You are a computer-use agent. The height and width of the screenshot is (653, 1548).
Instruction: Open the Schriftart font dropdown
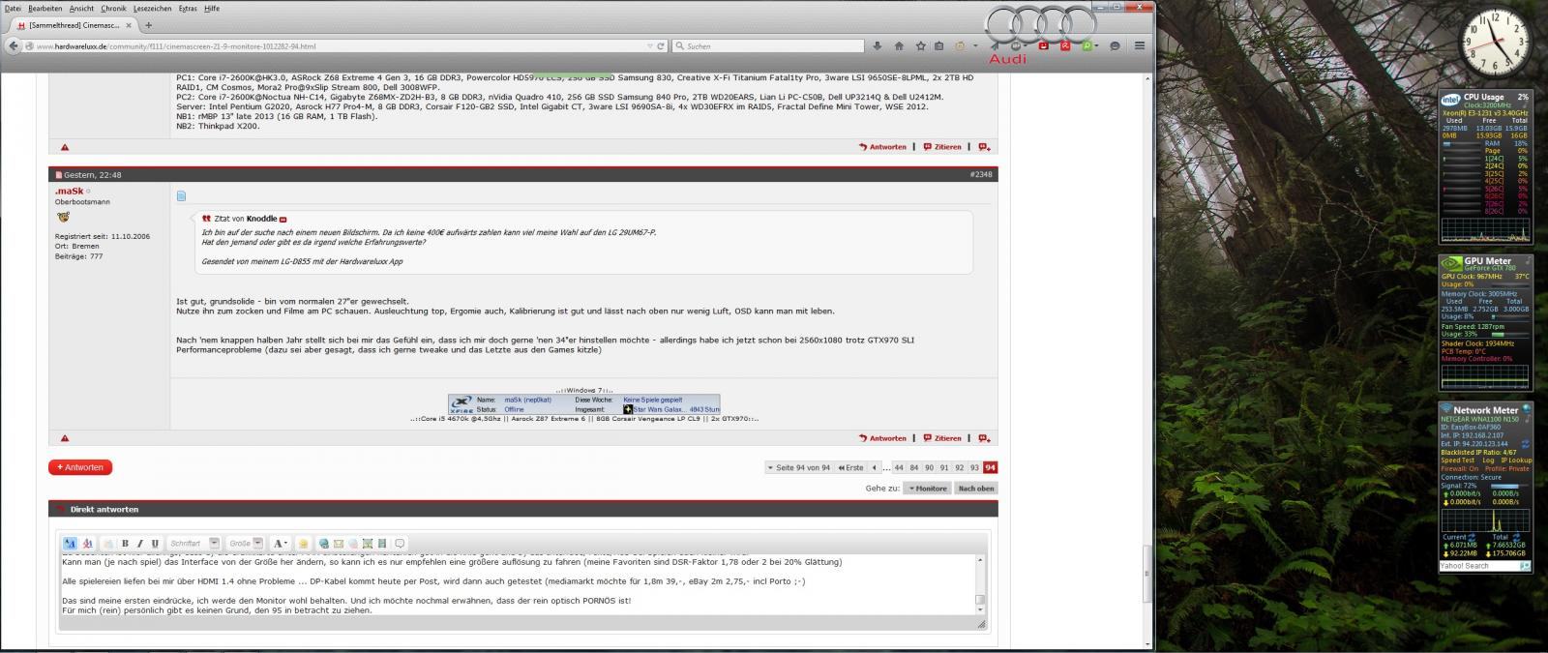click(x=193, y=544)
